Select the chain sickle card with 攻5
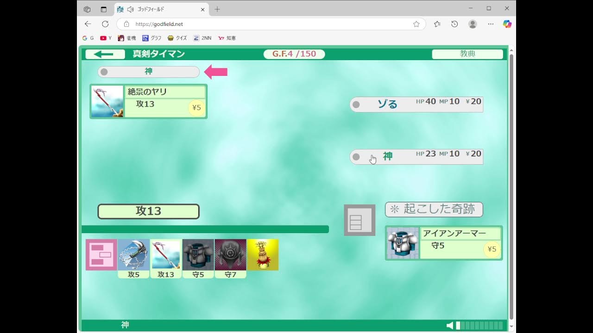The height and width of the screenshot is (333, 593). (133, 255)
